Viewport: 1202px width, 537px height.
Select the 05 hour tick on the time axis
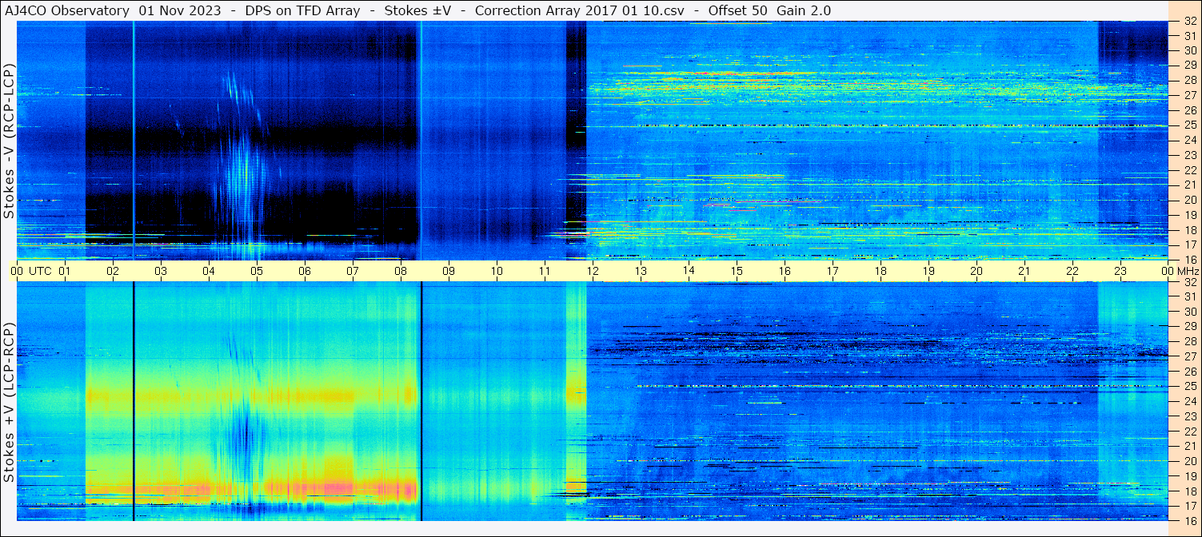(257, 272)
